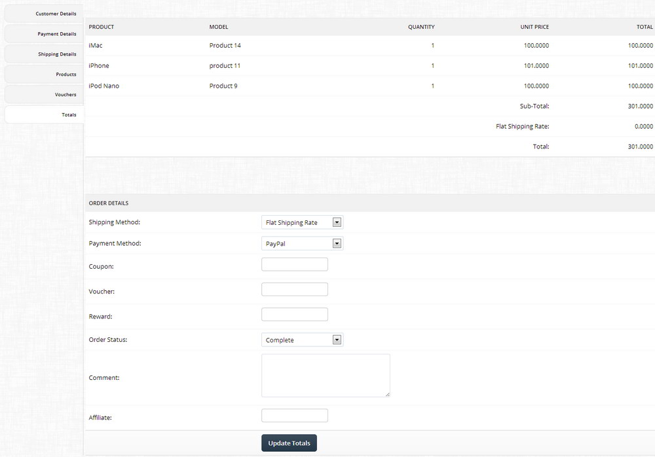The height and width of the screenshot is (457, 655).
Task: Click the Payment Method label
Action: (115, 243)
